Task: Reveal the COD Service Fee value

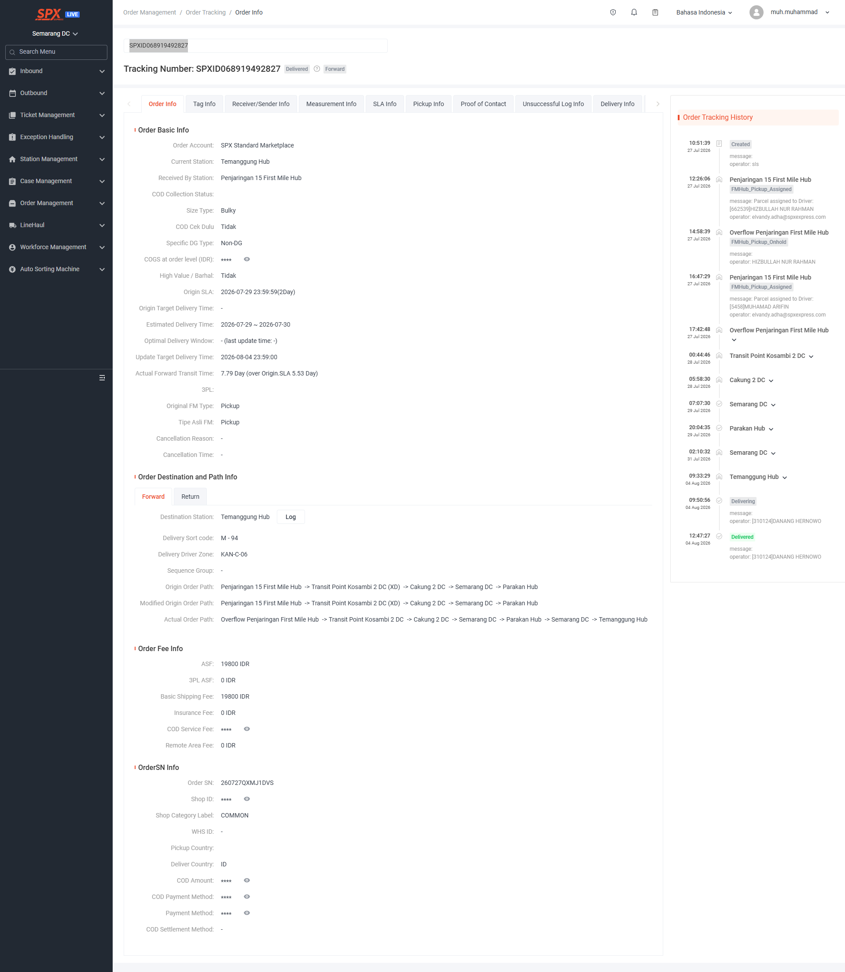Action: pyautogui.click(x=246, y=729)
